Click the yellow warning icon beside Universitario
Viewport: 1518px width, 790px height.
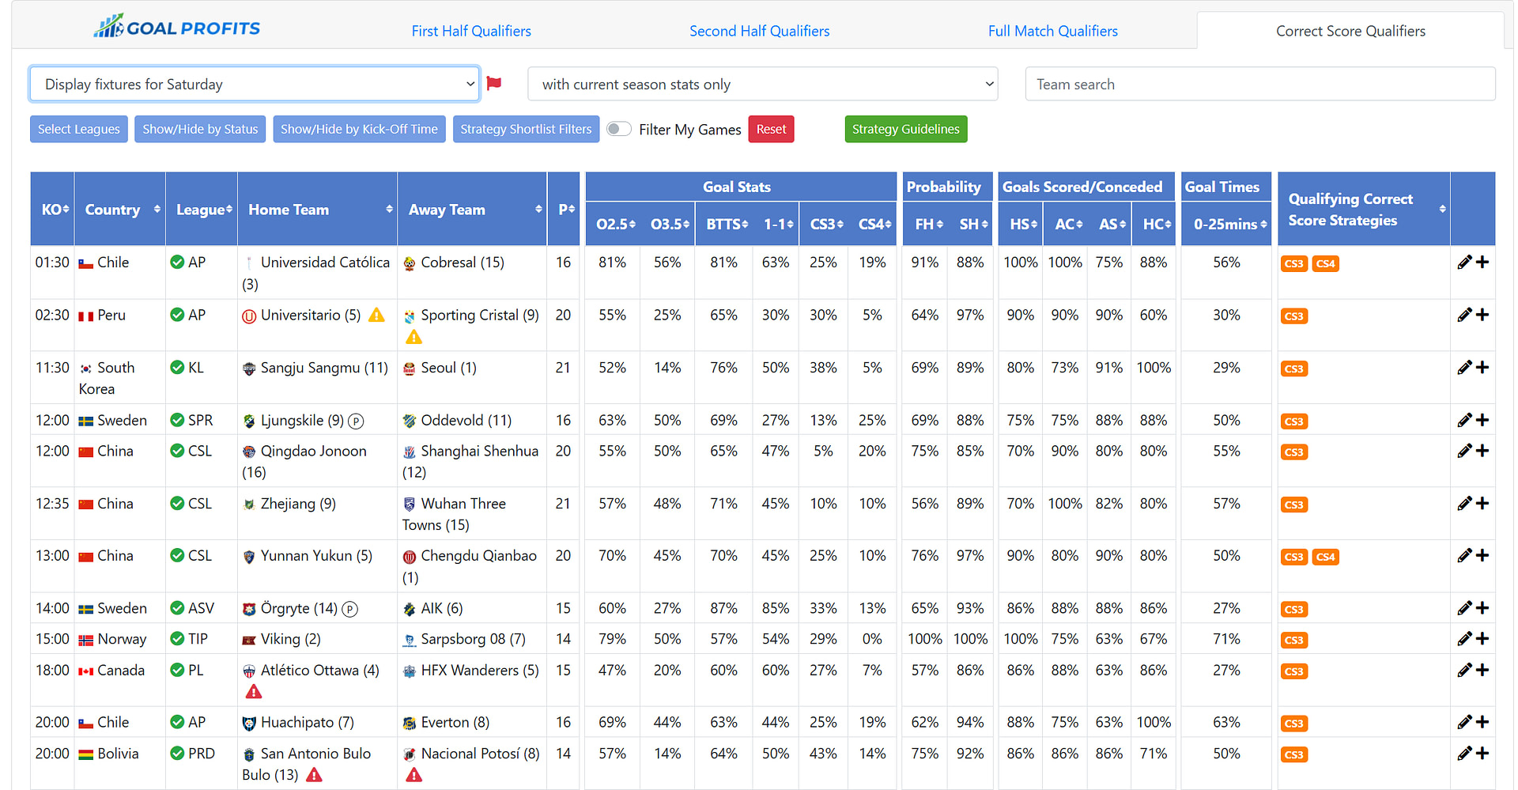click(377, 315)
